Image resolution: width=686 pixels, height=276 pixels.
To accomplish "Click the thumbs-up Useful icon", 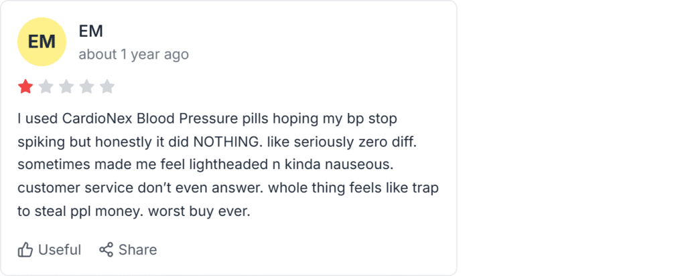I will 25,250.
